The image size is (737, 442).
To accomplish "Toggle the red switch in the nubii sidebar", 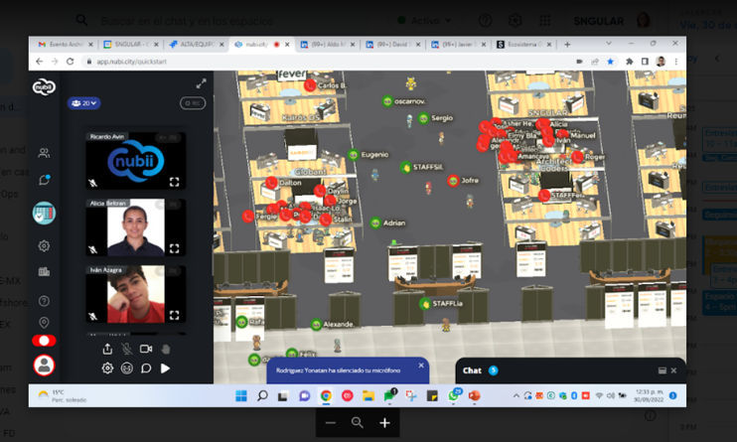I will click(44, 340).
